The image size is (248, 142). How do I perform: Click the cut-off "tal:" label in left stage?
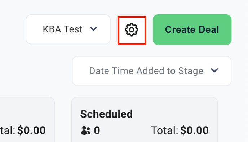click(8, 130)
